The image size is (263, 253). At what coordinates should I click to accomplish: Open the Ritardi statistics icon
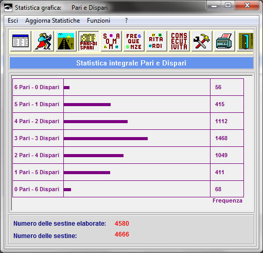tap(156, 41)
